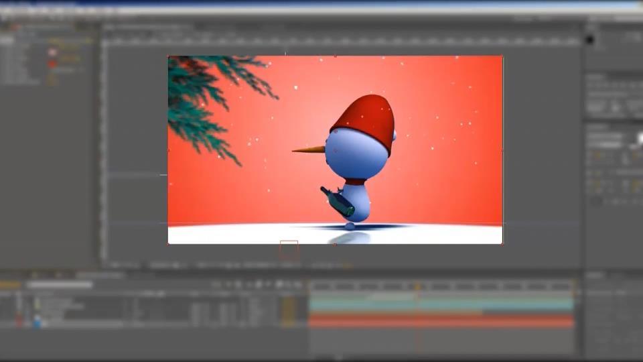
Task: Select the red layer bar in timeline
Action: coord(441,321)
